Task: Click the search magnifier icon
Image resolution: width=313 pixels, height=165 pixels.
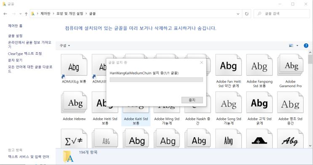Action: pos(259,13)
